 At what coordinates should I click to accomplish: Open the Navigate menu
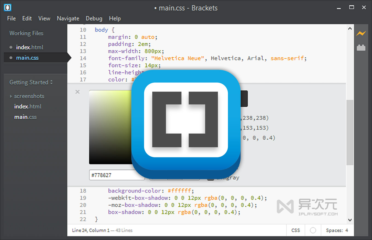(68, 18)
